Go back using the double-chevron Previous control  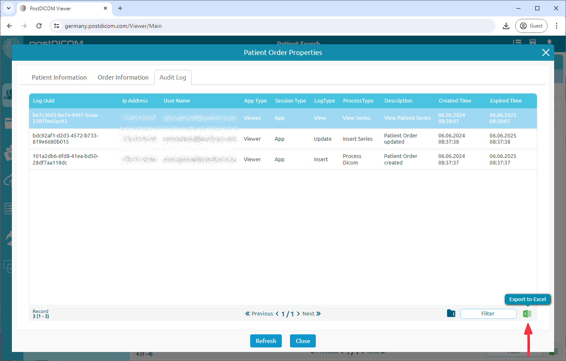pos(246,313)
